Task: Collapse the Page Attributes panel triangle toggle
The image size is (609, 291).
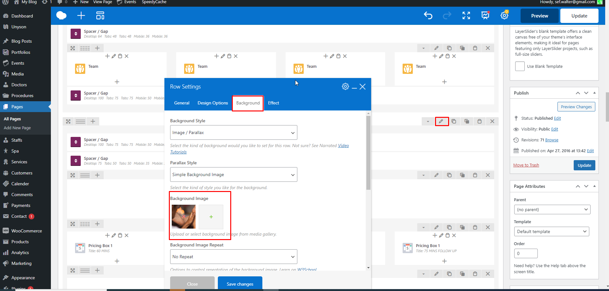Action: 594,186
